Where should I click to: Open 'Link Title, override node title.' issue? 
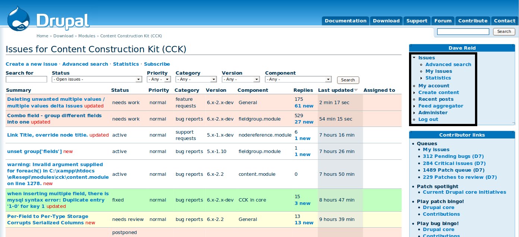click(47, 135)
